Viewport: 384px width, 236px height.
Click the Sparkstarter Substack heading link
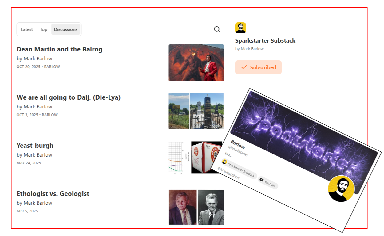[265, 41]
